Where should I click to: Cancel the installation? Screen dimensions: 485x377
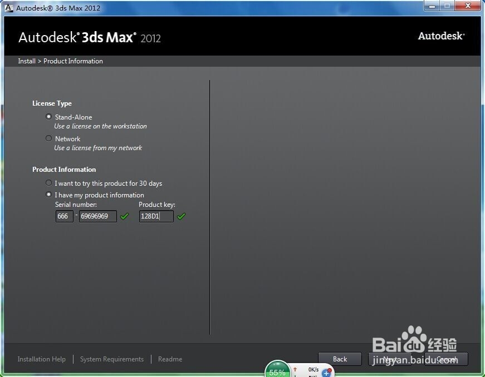click(446, 359)
